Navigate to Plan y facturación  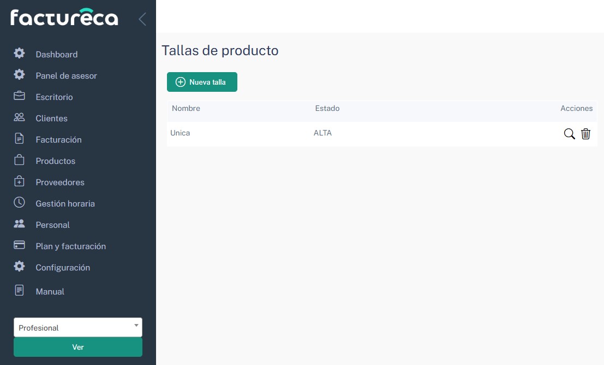(70, 246)
